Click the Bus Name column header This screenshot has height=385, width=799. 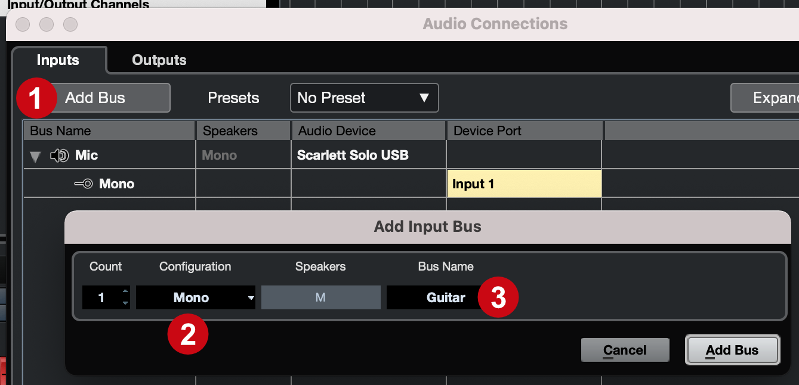tap(109, 131)
